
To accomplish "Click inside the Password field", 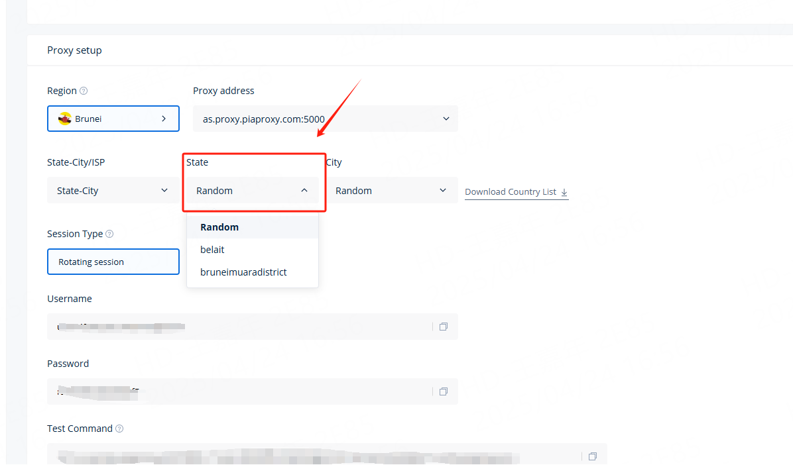I will pyautogui.click(x=239, y=391).
